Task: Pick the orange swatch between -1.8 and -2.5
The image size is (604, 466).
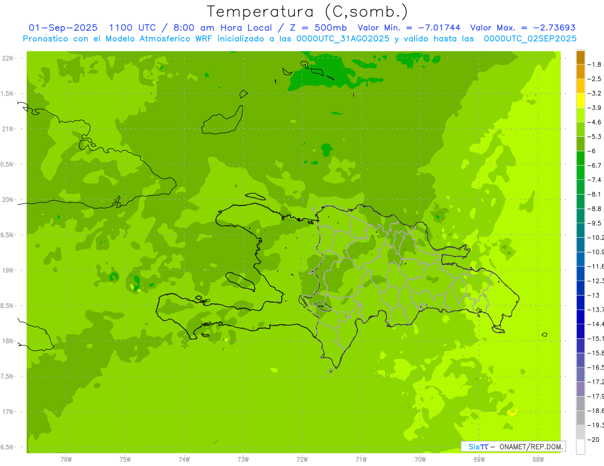Action: pyautogui.click(x=580, y=72)
